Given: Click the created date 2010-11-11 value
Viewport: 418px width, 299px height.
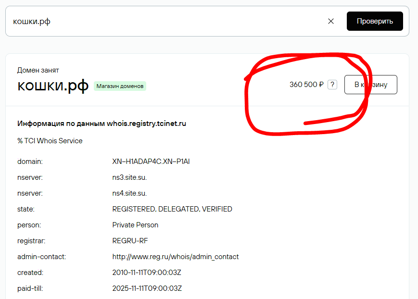Looking at the screenshot, I should tap(147, 273).
